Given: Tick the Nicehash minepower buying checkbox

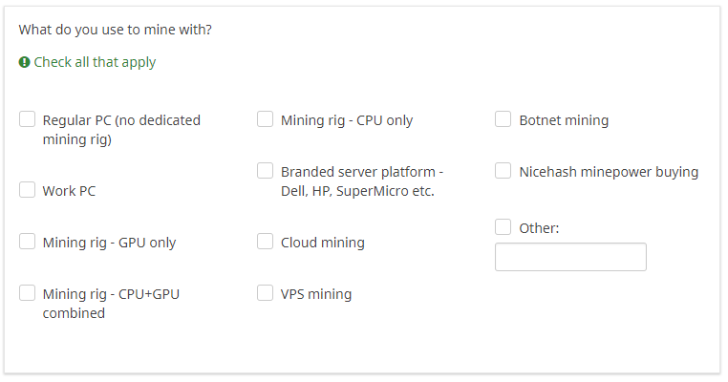Looking at the screenshot, I should [x=503, y=172].
